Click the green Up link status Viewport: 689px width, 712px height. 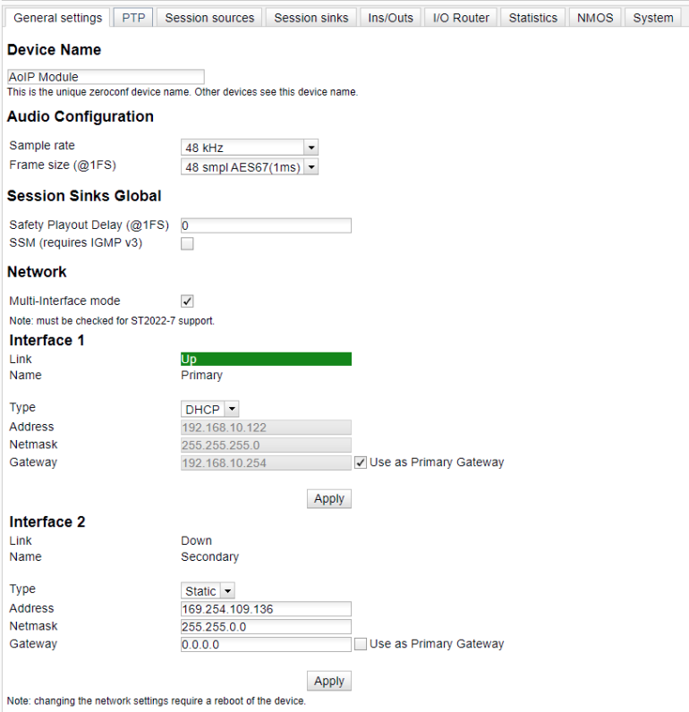tap(266, 360)
